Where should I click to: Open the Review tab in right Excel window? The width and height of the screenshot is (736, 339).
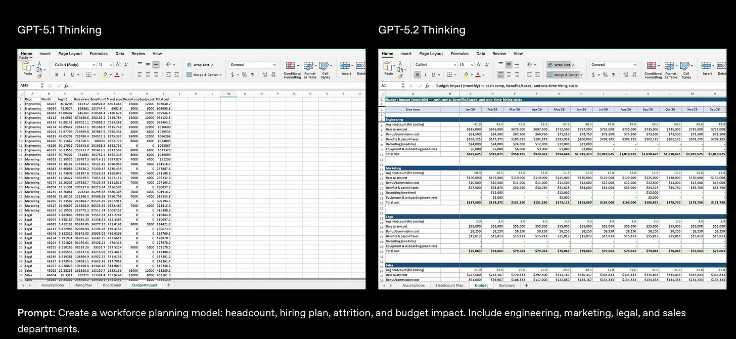[499, 54]
